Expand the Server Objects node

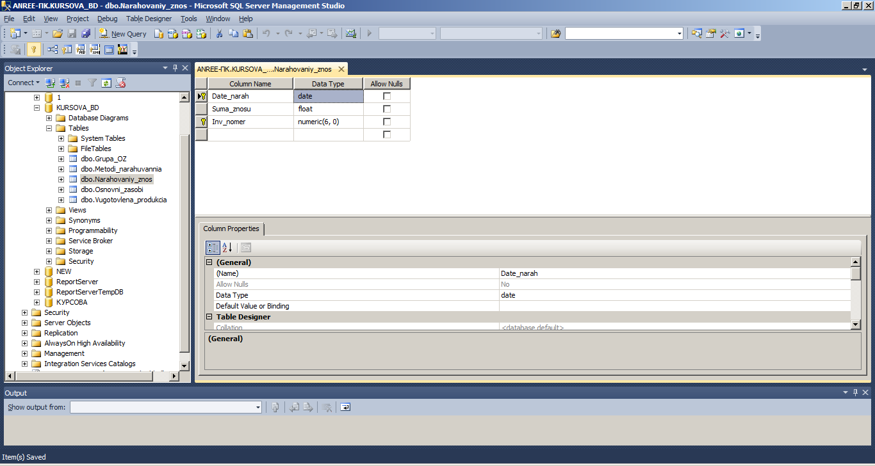point(25,323)
